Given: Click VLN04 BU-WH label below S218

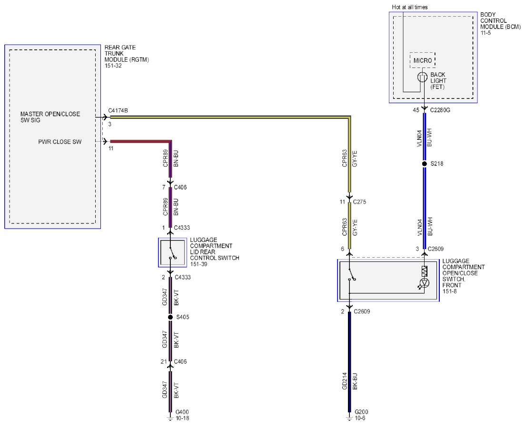Looking at the screenshot, I should pyautogui.click(x=425, y=227).
